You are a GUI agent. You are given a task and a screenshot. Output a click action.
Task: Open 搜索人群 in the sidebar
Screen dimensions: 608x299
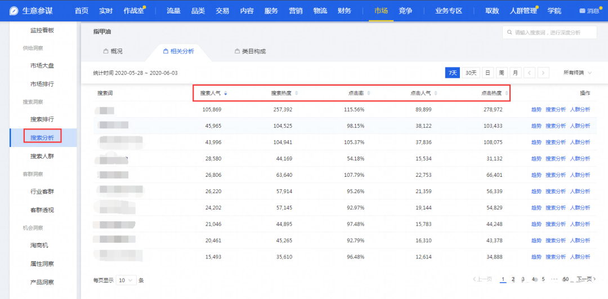pos(42,156)
